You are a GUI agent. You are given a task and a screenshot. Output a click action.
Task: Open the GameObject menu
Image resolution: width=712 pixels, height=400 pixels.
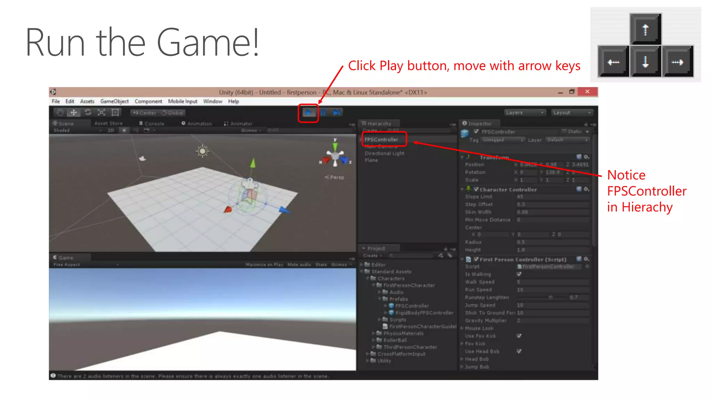click(114, 101)
